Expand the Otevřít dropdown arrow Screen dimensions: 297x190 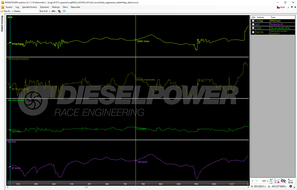point(13,11)
